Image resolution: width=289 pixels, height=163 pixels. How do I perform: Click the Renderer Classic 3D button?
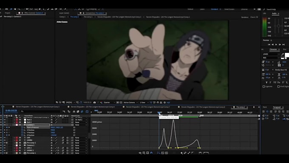[254, 17]
